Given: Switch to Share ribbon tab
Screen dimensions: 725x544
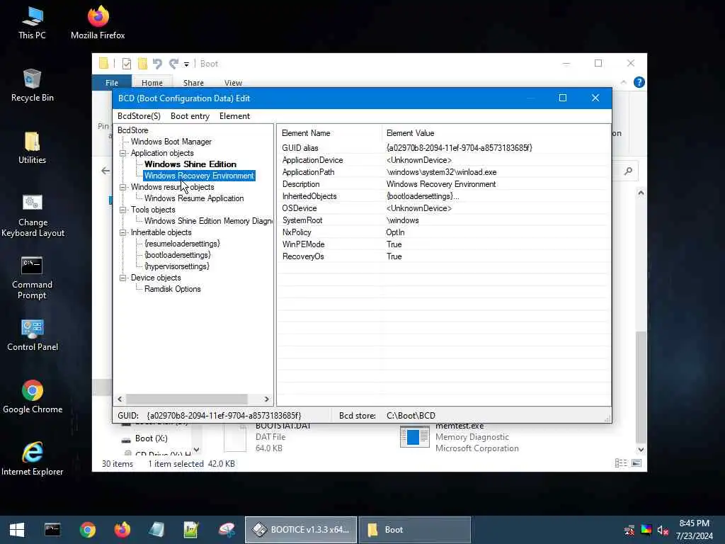Looking at the screenshot, I should 193,83.
